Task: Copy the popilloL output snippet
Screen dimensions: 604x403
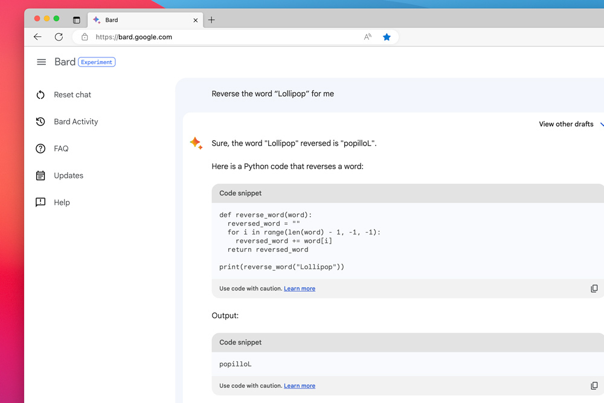Action: pos(594,385)
